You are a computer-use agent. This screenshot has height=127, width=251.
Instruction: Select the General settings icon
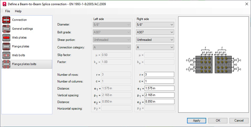(x=6, y=29)
